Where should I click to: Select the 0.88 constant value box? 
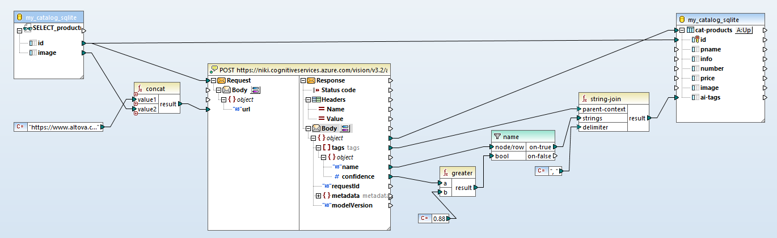[438, 218]
